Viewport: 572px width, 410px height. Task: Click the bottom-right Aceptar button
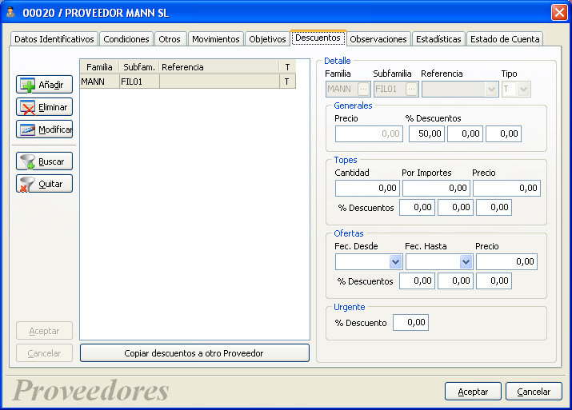tap(473, 392)
